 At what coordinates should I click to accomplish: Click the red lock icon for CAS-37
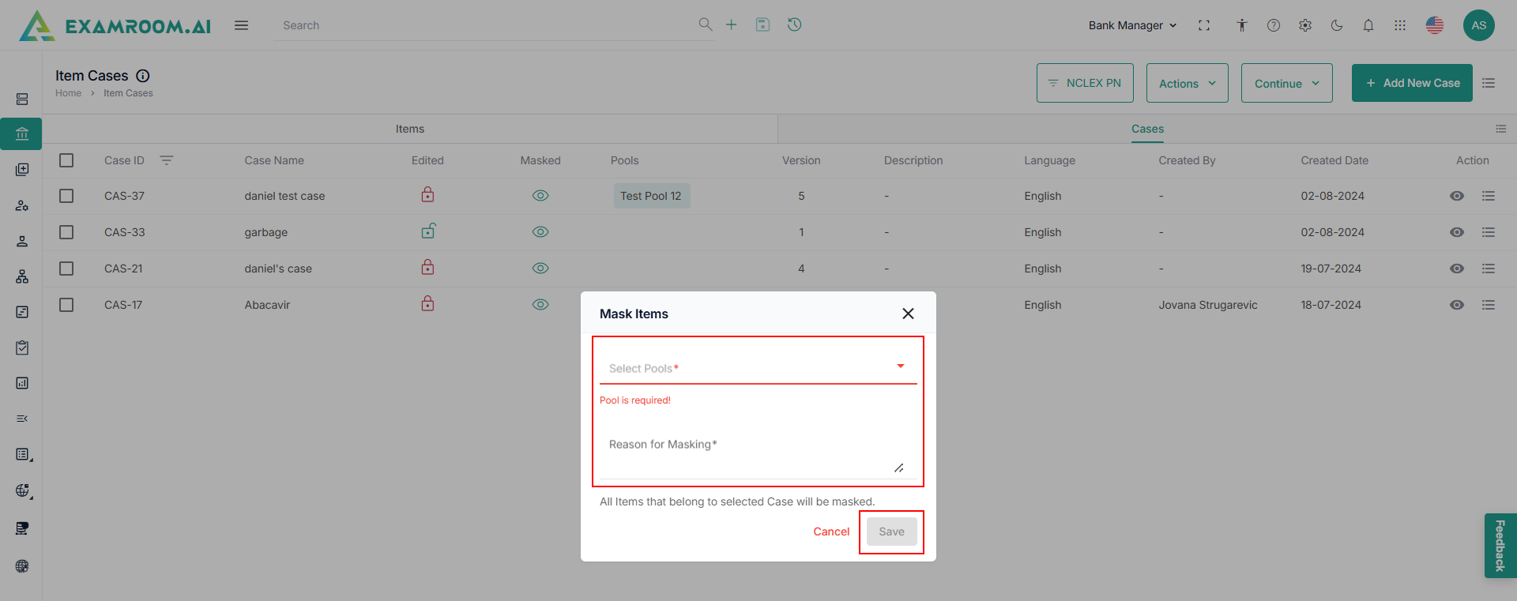(x=427, y=195)
